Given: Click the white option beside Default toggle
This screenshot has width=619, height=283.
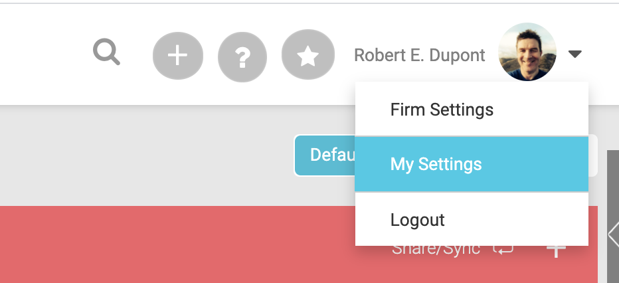Looking at the screenshot, I should [593, 155].
